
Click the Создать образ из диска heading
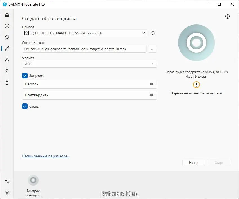(x=49, y=19)
